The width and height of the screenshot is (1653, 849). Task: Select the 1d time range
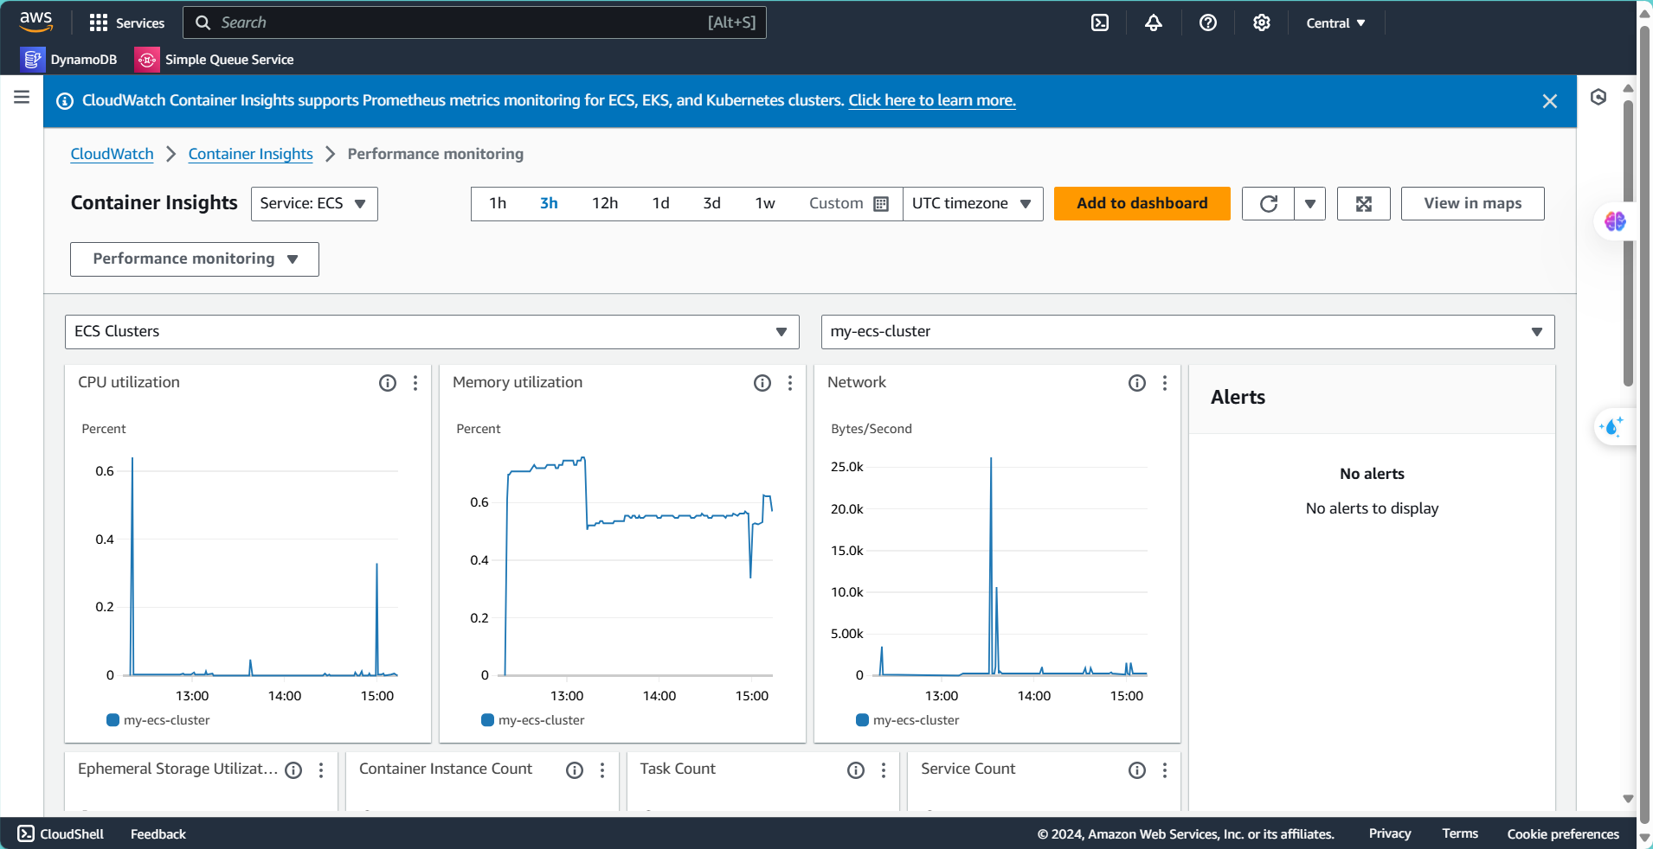point(660,203)
